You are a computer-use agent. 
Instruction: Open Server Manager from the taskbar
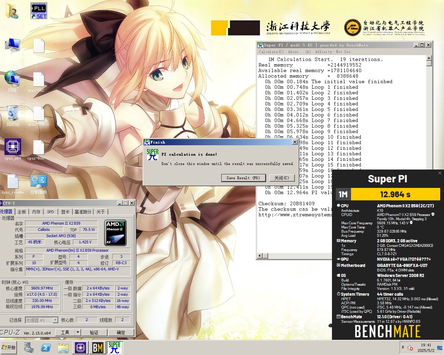click(28, 347)
